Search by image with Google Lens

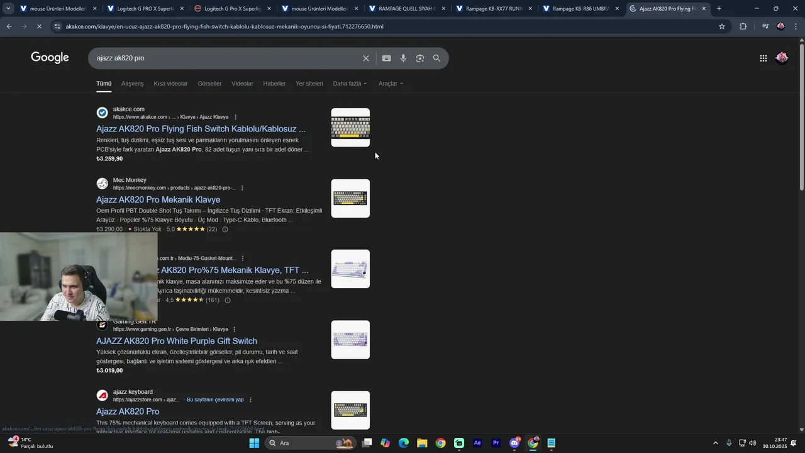420,58
